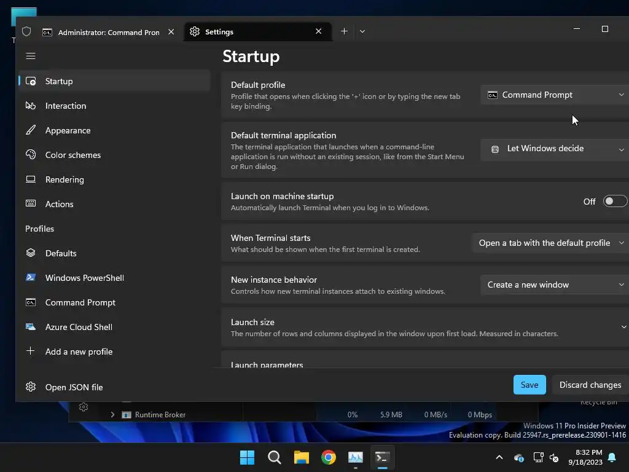Click the Actions keyboard icon

click(x=31, y=204)
